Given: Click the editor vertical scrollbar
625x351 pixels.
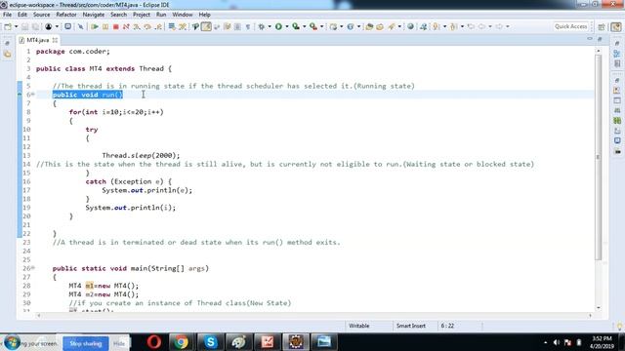Looking at the screenshot, I should [x=598, y=157].
